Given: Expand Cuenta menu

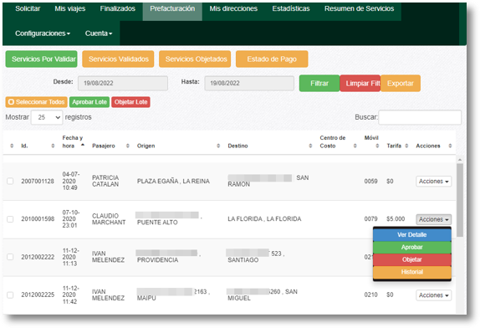Looking at the screenshot, I should coord(99,33).
